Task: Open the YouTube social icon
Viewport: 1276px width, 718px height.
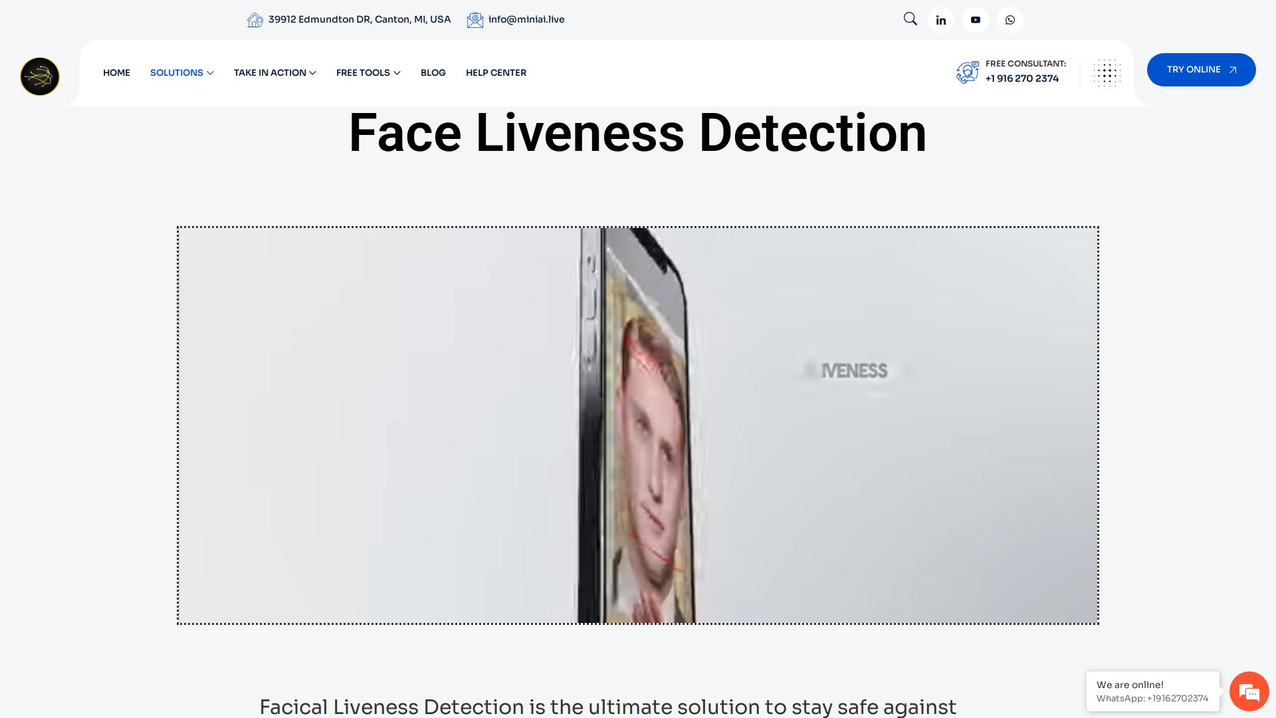Action: pos(975,20)
